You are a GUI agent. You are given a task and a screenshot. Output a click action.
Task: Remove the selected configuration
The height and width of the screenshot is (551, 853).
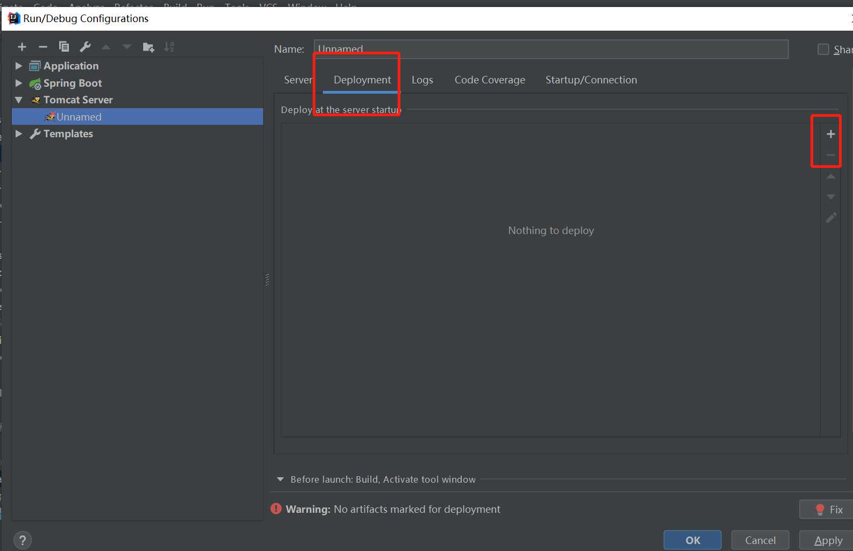click(x=43, y=47)
